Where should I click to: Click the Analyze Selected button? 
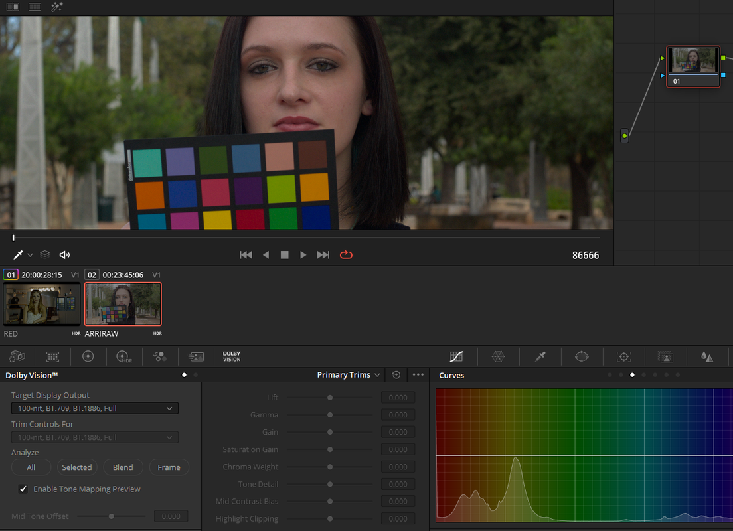(x=76, y=467)
